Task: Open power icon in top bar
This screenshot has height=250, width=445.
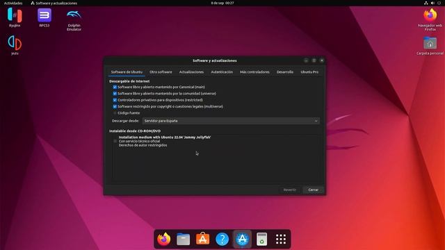Action: click(439, 3)
